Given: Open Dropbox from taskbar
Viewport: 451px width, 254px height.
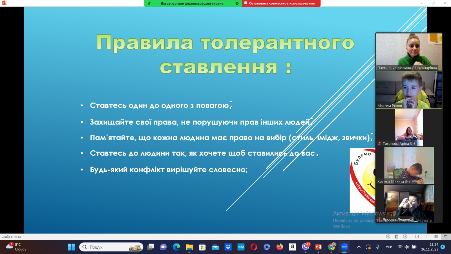Looking at the screenshot, I should [228, 247].
